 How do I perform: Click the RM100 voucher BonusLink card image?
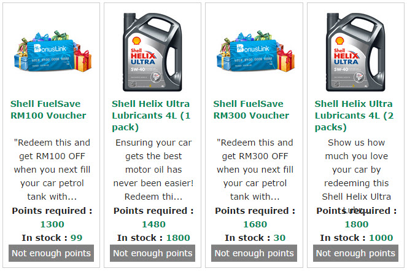tap(52, 51)
